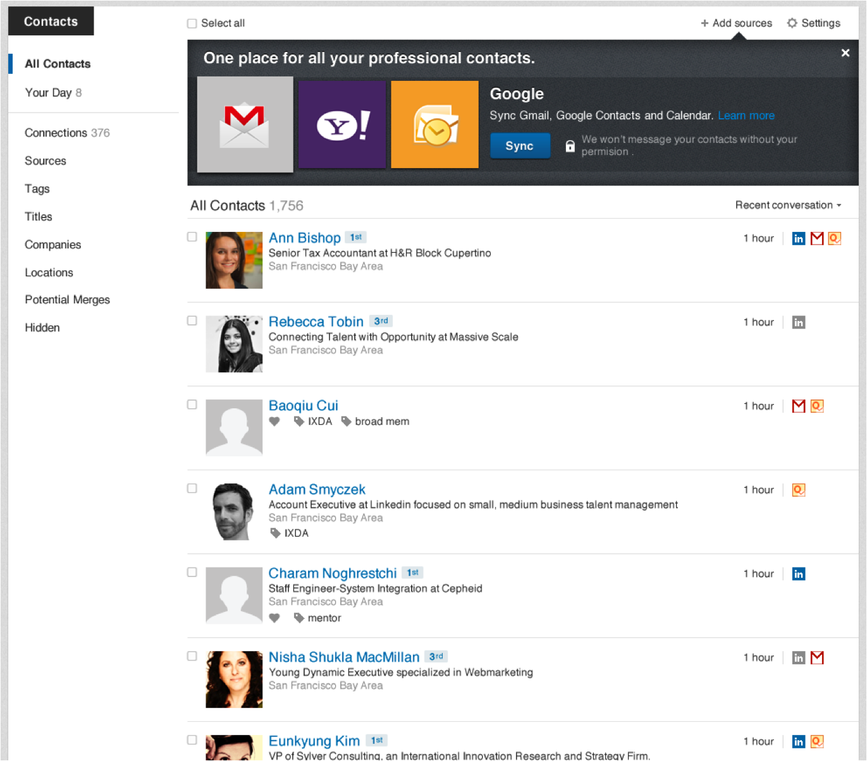Click Nisha Shukla MacMillan's profile photo
This screenshot has height=761, width=867.
(234, 679)
